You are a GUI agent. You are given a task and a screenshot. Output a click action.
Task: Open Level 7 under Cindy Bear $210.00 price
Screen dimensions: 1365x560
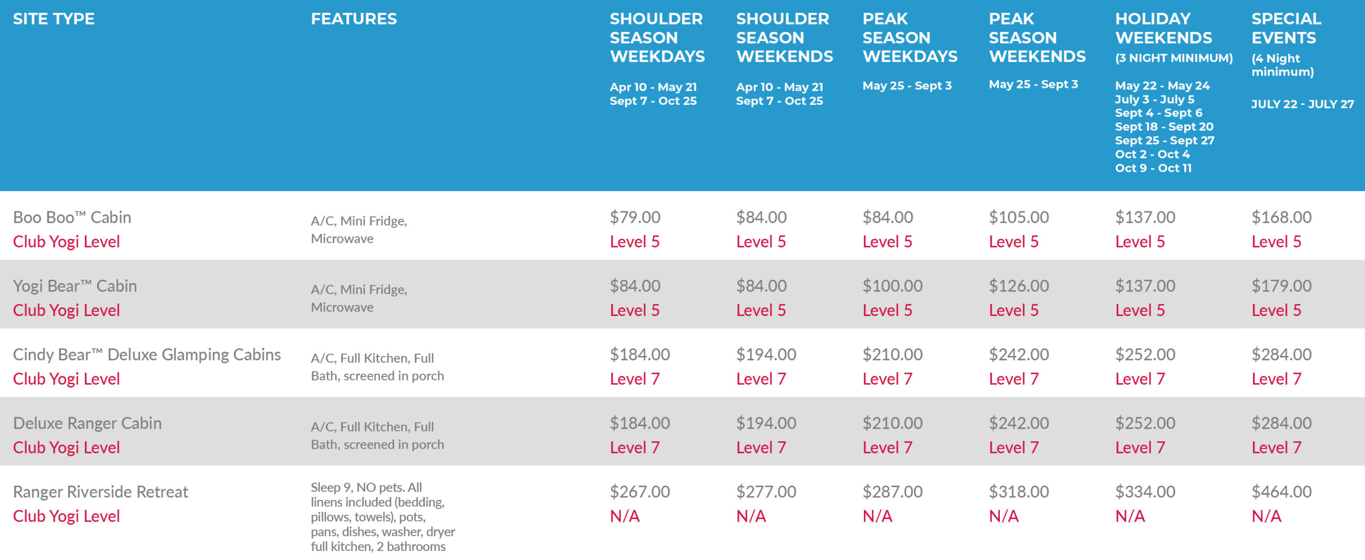click(x=887, y=379)
